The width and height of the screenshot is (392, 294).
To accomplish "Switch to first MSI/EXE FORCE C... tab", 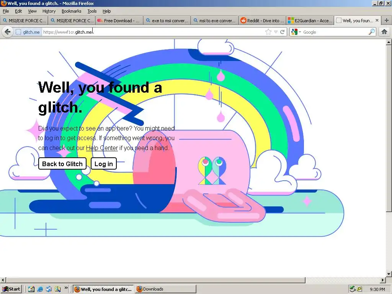I will pos(24,21).
